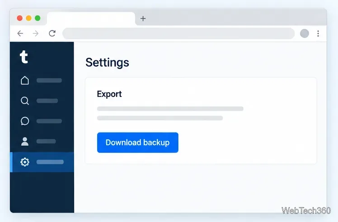Screen dimensions: 338x222
Task: Click the Tumblr logo in sidebar
Action: click(x=24, y=57)
